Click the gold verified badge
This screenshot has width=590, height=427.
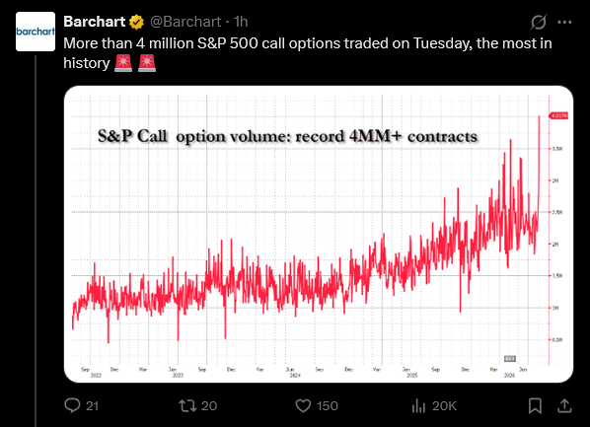(x=136, y=22)
